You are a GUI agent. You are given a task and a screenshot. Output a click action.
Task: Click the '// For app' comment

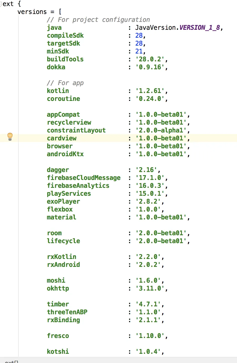coord(65,83)
